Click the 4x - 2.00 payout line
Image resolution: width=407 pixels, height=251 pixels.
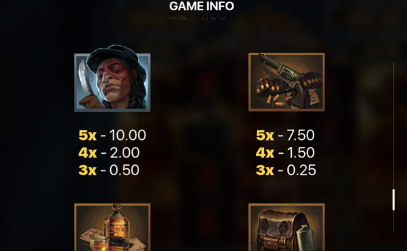click(x=109, y=152)
